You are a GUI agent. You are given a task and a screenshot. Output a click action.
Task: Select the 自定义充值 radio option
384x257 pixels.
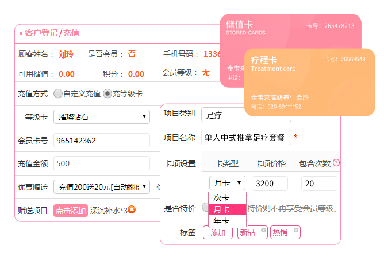58,94
